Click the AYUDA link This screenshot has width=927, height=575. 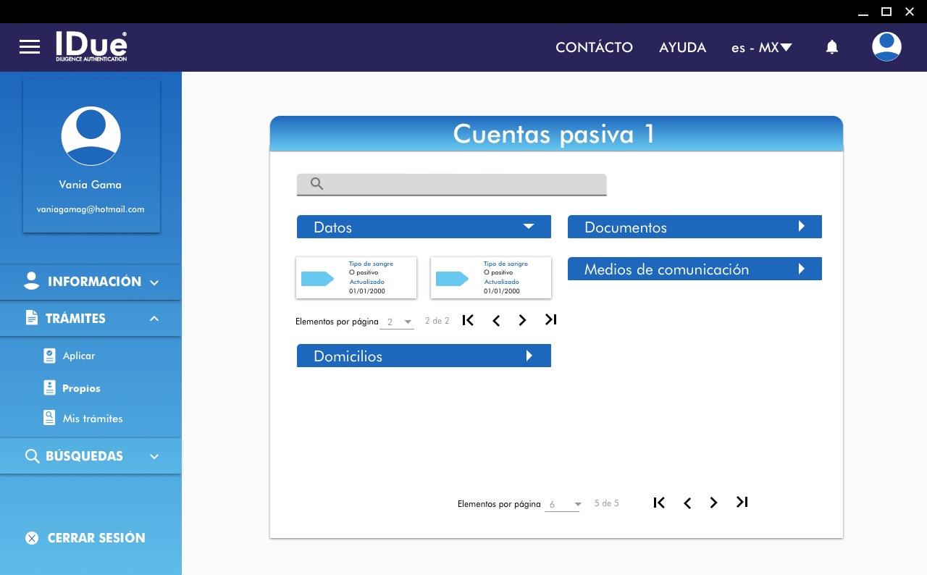click(682, 48)
